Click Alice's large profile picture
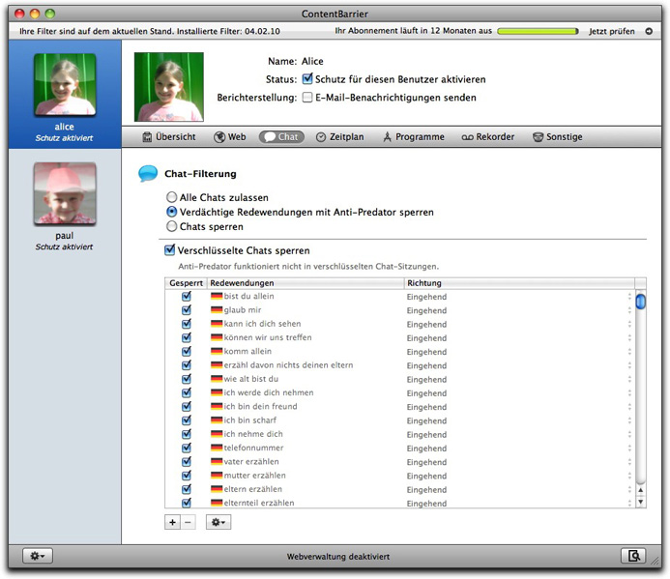 [169, 87]
